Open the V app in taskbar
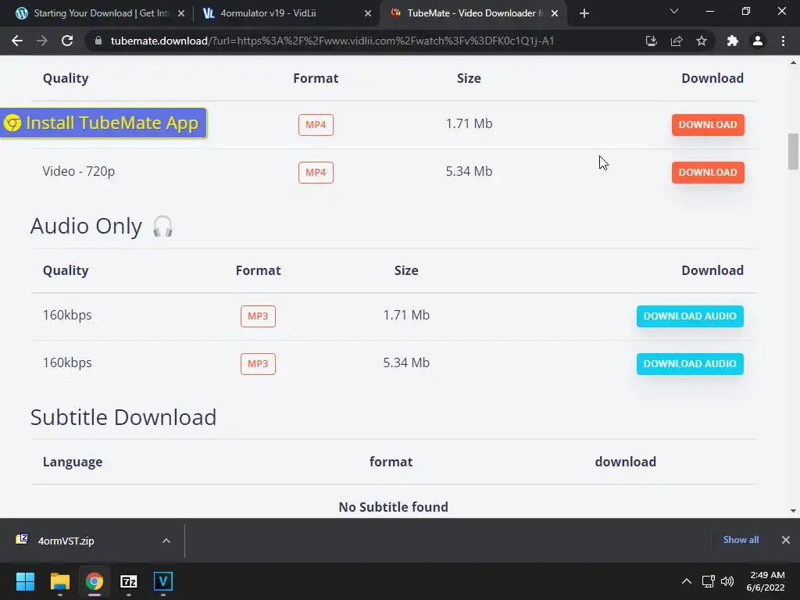800x600 pixels. (x=163, y=581)
